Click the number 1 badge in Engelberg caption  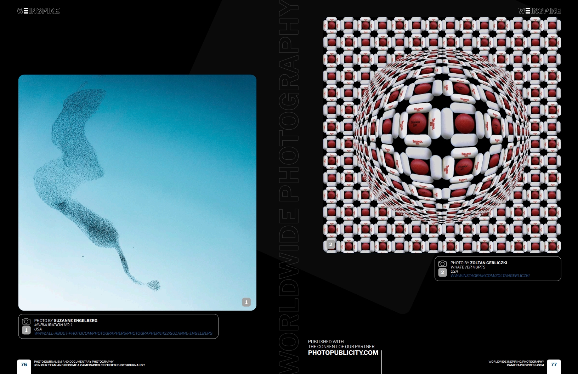coord(26,330)
